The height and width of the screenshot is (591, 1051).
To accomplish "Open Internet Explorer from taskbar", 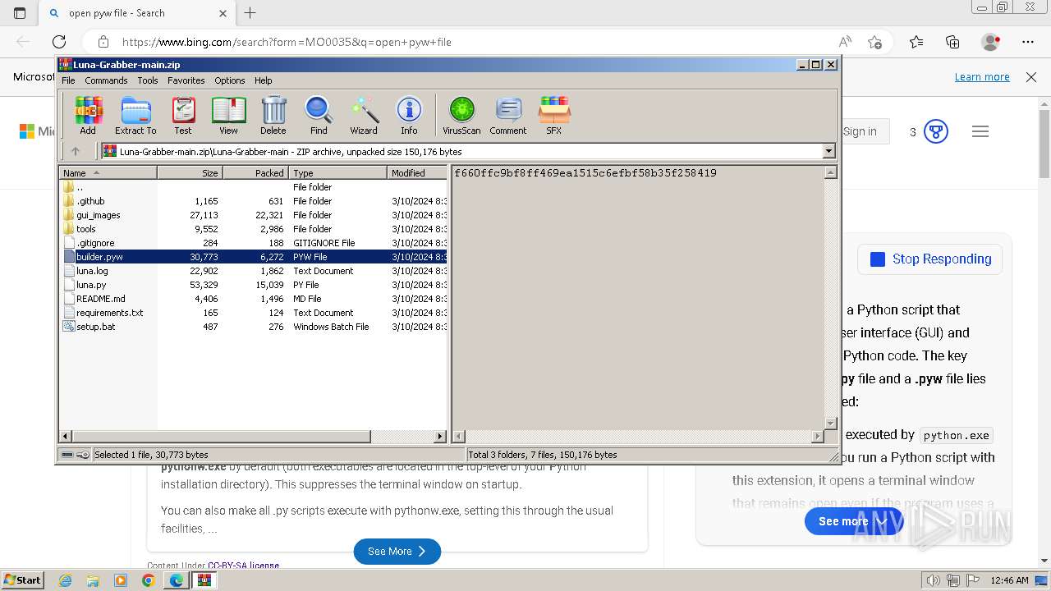I will tap(65, 580).
